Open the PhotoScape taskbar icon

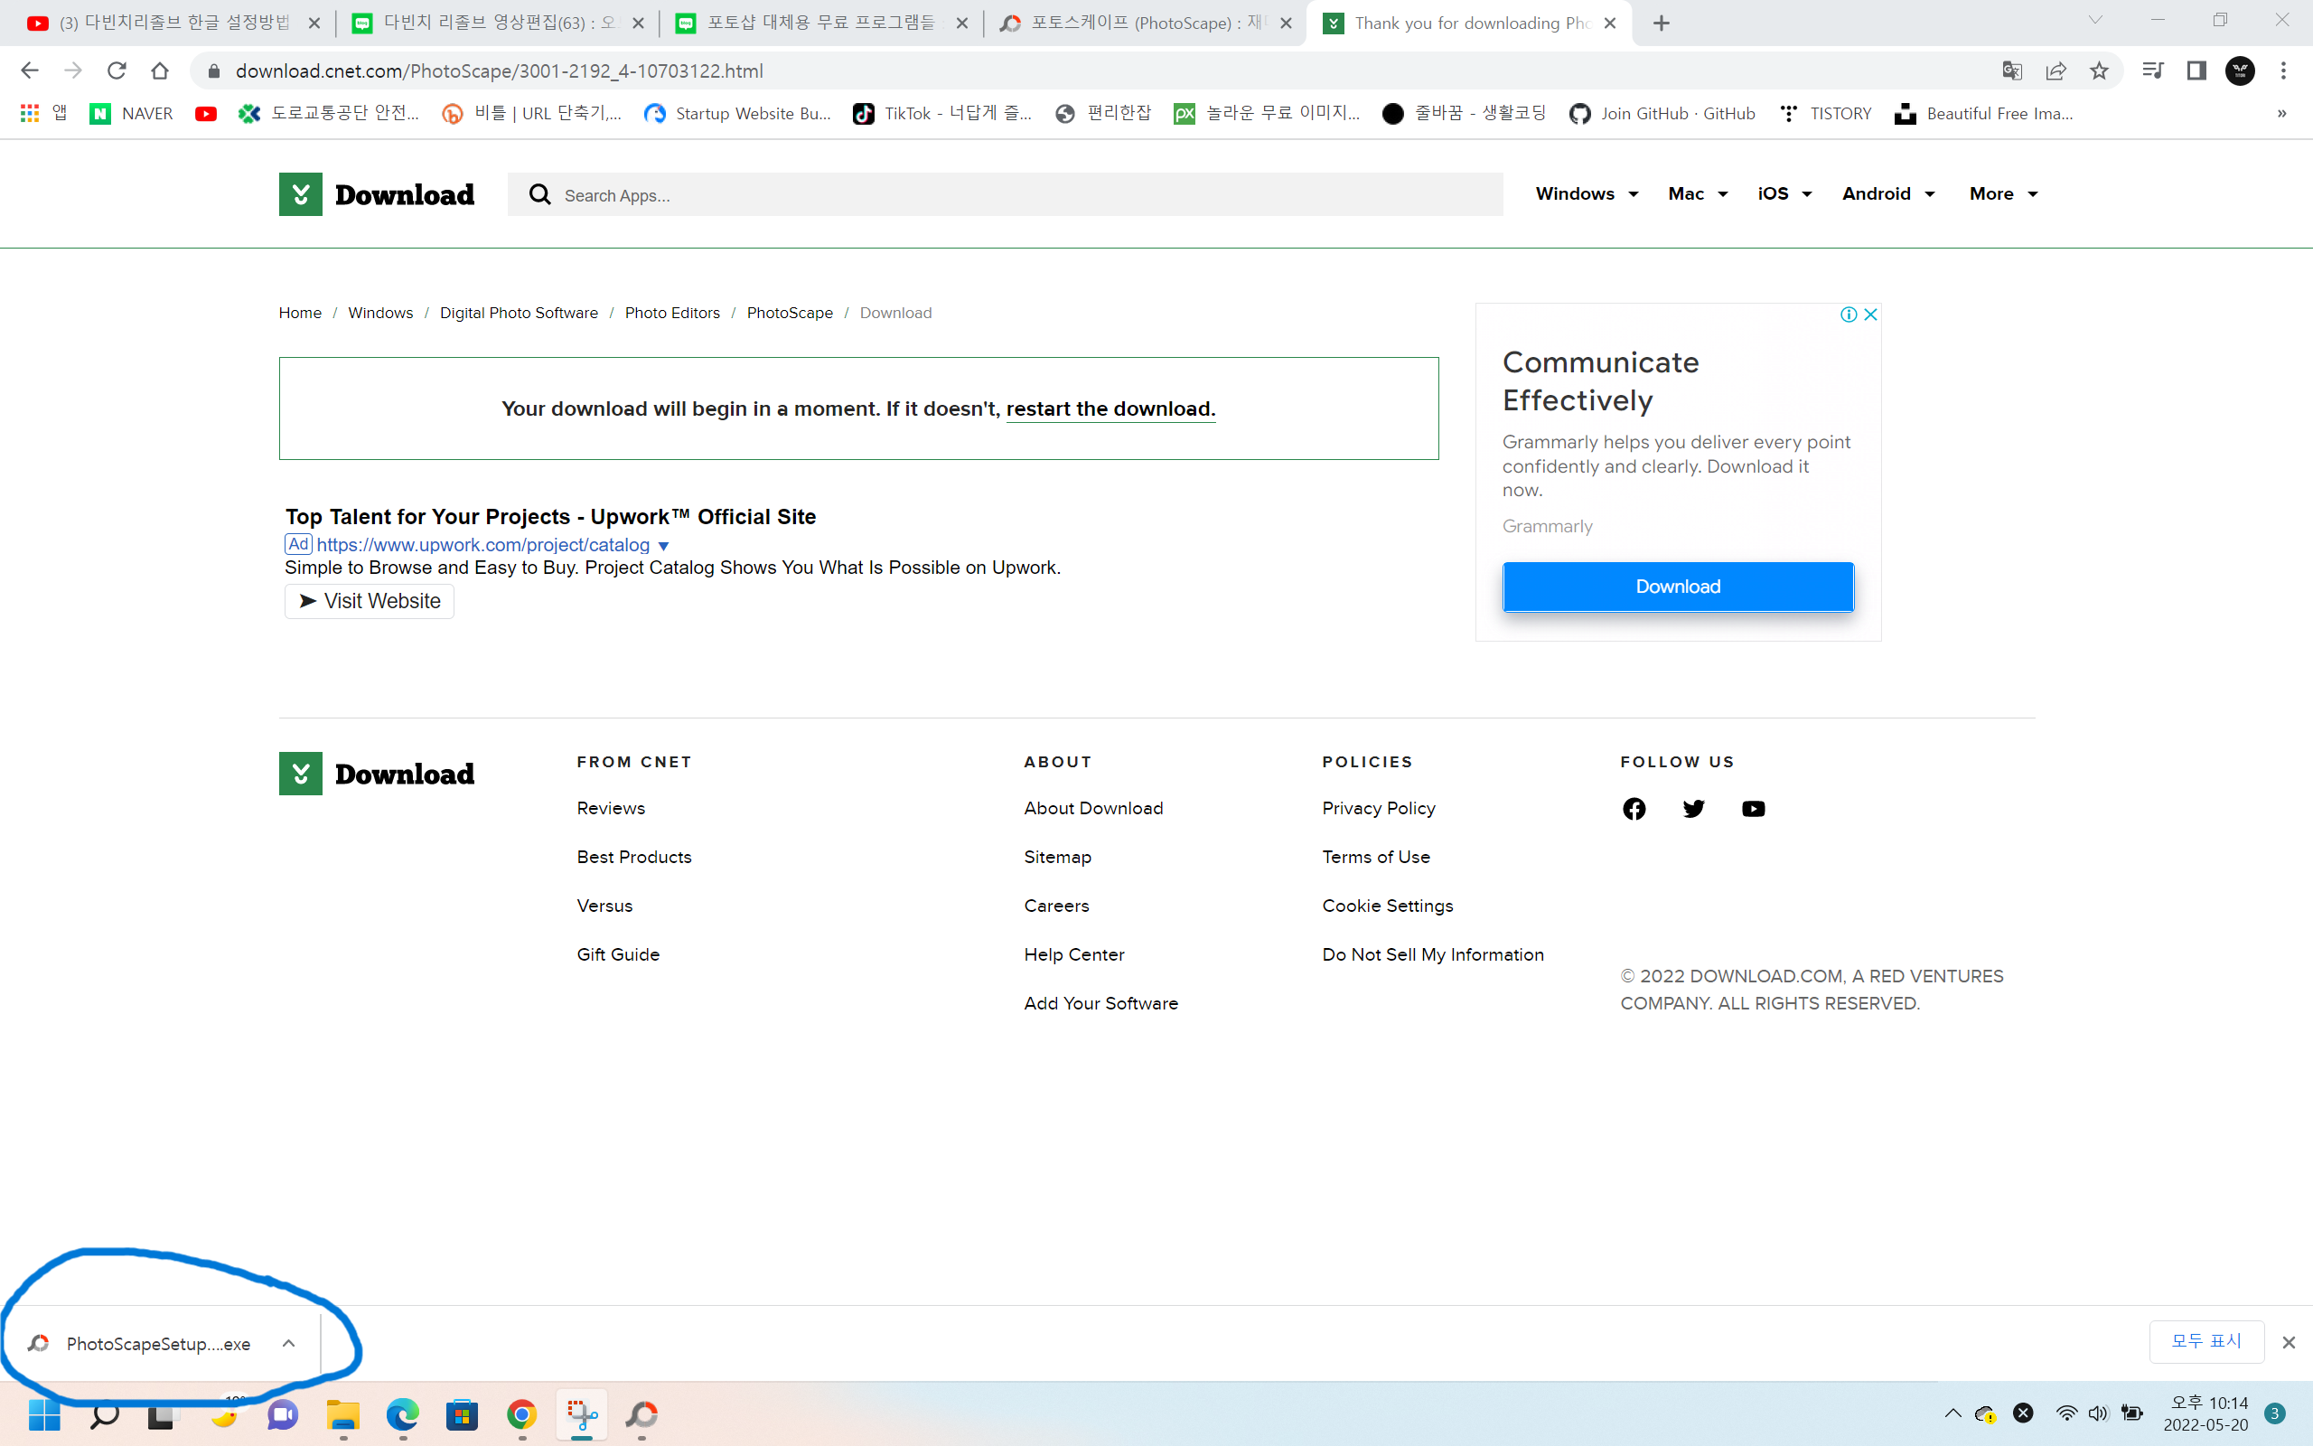click(641, 1414)
